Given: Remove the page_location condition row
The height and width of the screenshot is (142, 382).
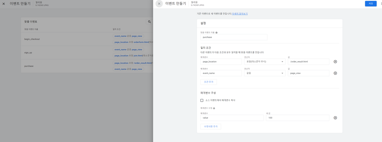Looking at the screenshot, I should [x=335, y=62].
